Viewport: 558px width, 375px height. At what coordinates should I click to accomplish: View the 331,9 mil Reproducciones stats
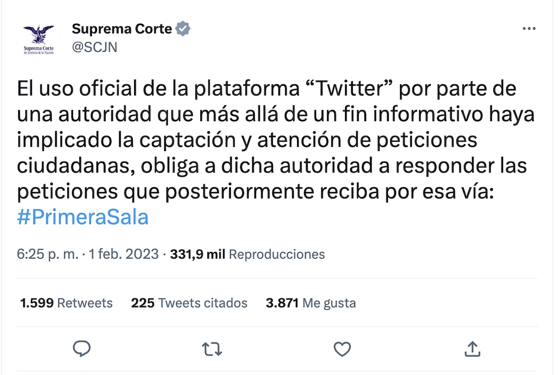[x=247, y=254]
